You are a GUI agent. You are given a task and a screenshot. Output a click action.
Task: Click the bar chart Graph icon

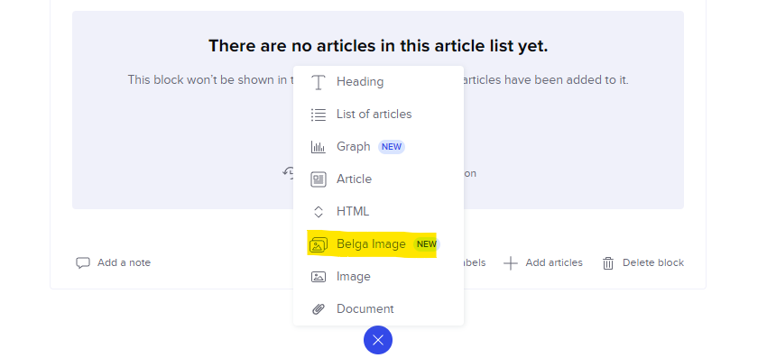coord(319,147)
